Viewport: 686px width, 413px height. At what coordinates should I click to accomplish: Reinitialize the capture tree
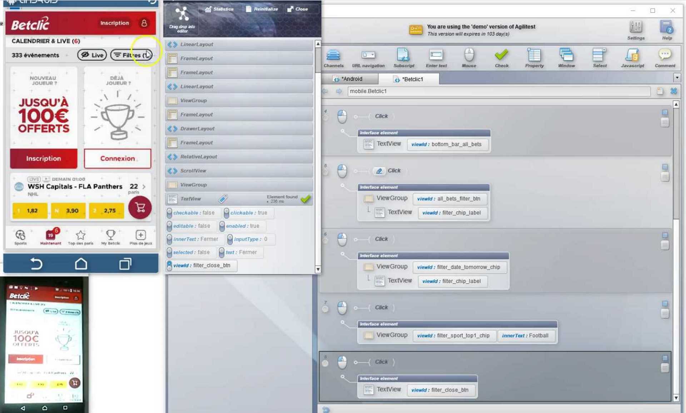pyautogui.click(x=262, y=9)
